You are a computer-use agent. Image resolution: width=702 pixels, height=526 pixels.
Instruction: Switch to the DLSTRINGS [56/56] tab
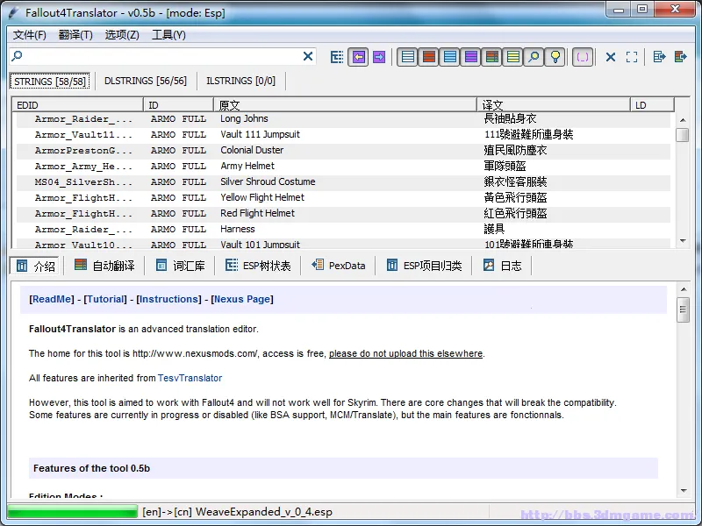(x=146, y=81)
